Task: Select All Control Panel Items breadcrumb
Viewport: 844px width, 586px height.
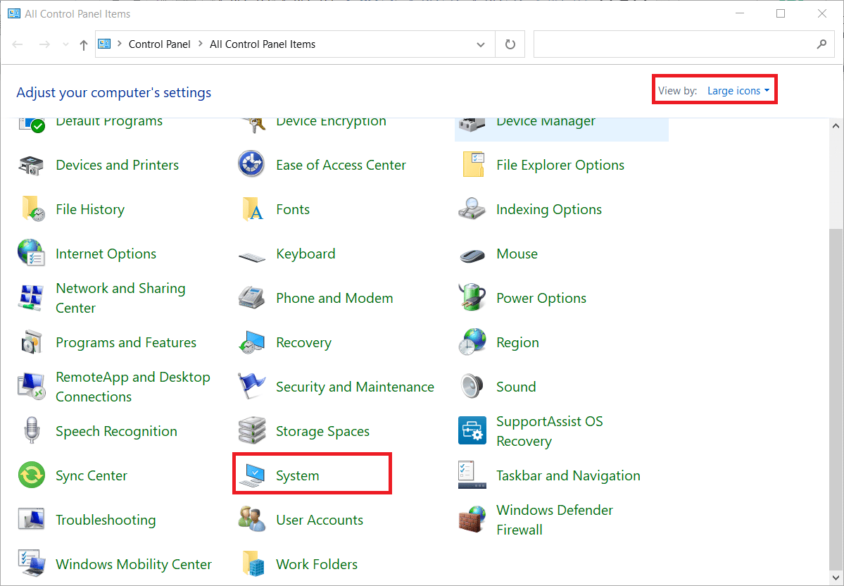Action: pyautogui.click(x=263, y=44)
